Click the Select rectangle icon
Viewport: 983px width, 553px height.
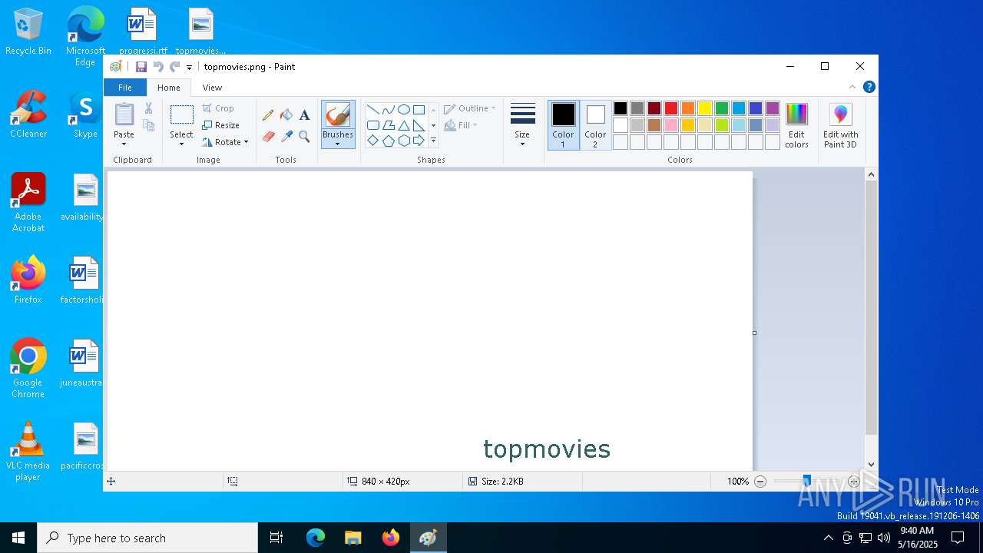(x=181, y=115)
